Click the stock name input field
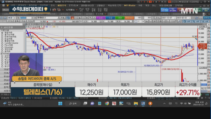211x119 pixels. (x=47, y=18)
